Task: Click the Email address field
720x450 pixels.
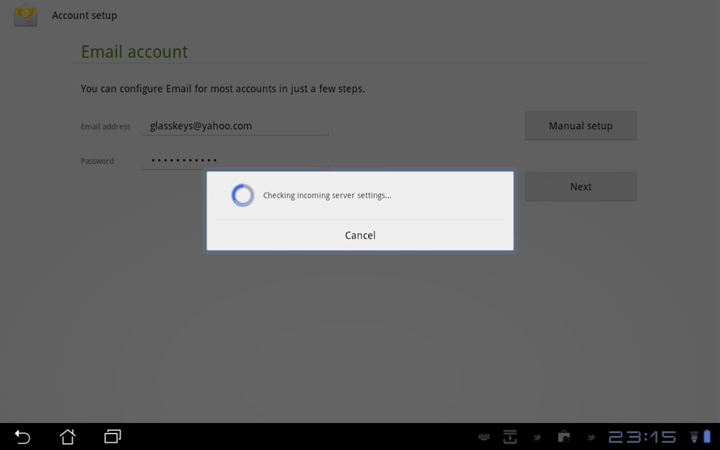Action: [x=235, y=126]
